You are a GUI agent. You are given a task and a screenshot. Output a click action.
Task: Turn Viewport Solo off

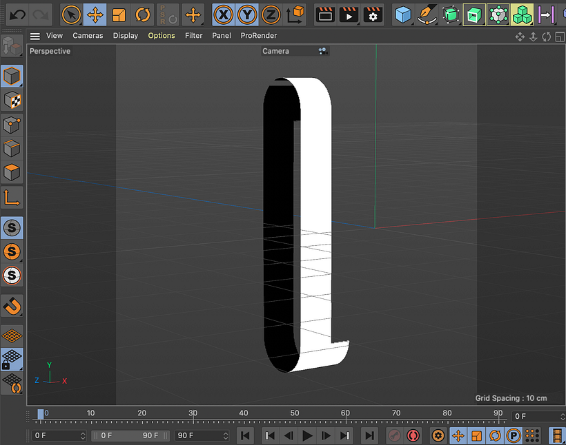click(x=12, y=228)
